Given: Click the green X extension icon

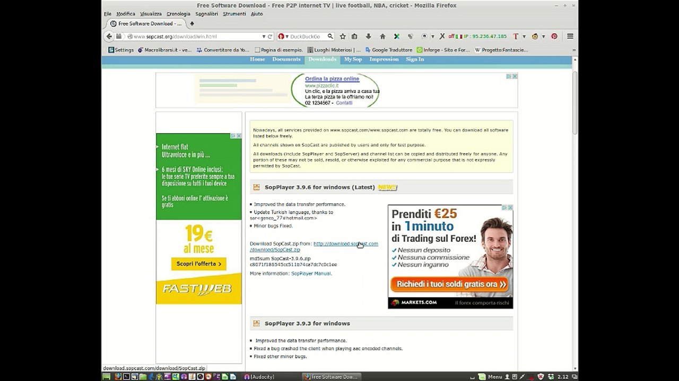Looking at the screenshot, I should (396, 37).
